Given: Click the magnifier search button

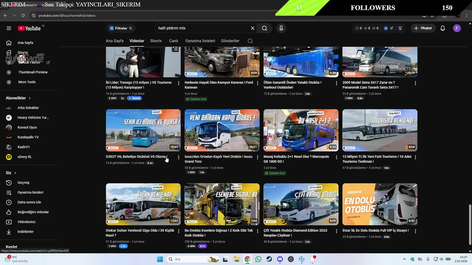Looking at the screenshot, I should point(264,28).
